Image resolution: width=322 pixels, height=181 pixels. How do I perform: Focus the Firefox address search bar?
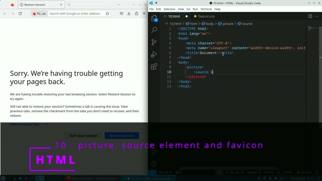coord(75,13)
